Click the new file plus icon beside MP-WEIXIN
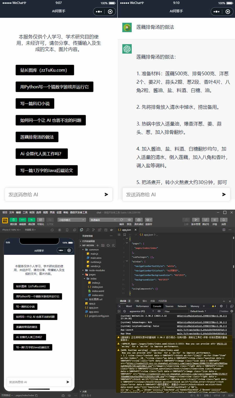This screenshot has width=235, height=398. (x=98, y=245)
